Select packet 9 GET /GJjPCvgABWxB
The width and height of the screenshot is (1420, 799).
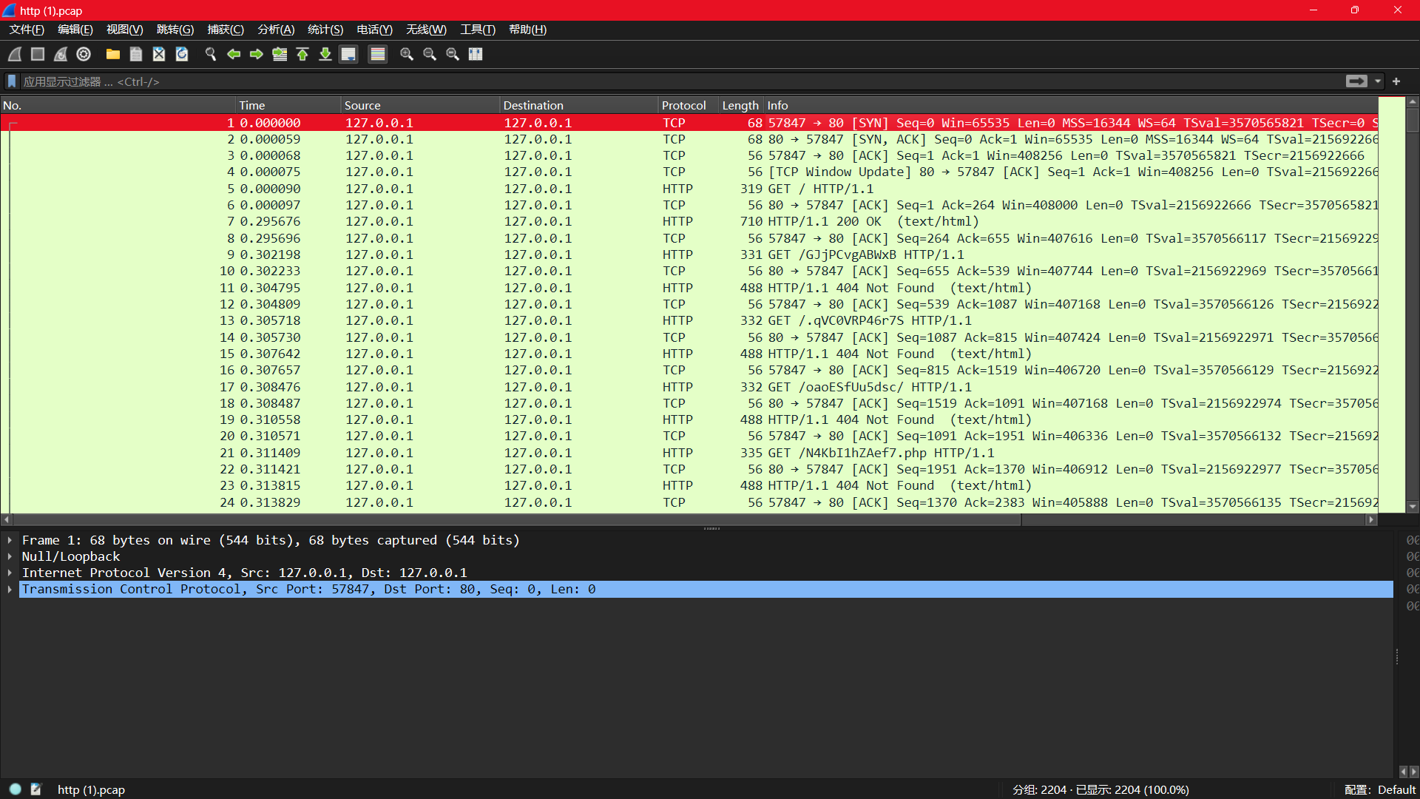[x=689, y=254]
